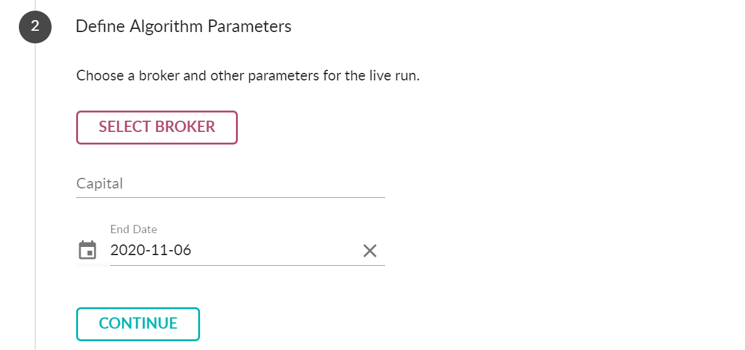Open broker selection via pink outlined button
Screen dimensions: 745x350
(x=157, y=127)
